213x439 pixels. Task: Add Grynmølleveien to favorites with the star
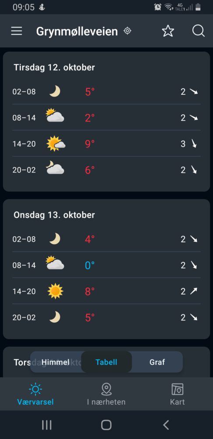point(168,31)
